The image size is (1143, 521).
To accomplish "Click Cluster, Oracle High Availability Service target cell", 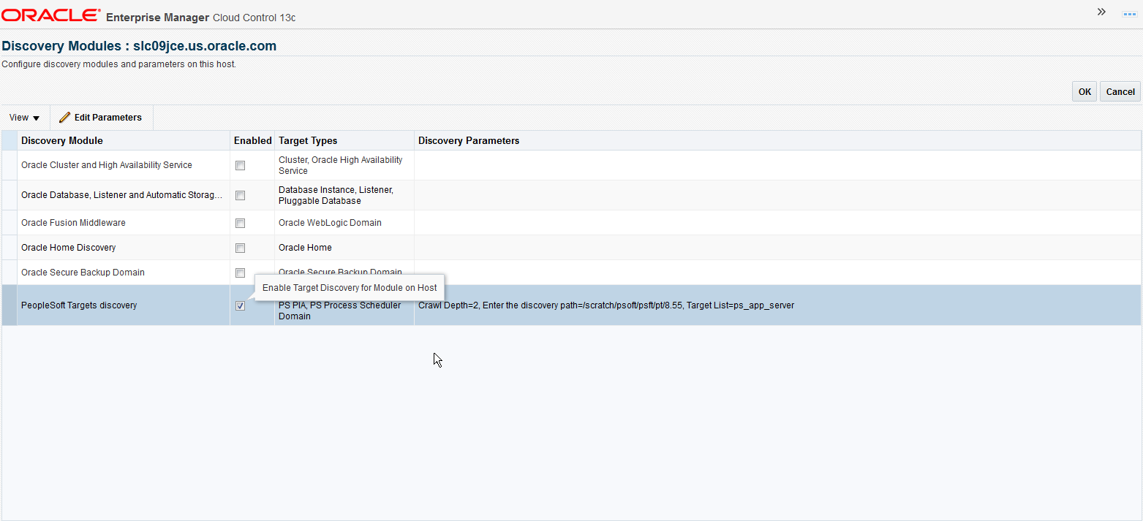I will click(344, 165).
